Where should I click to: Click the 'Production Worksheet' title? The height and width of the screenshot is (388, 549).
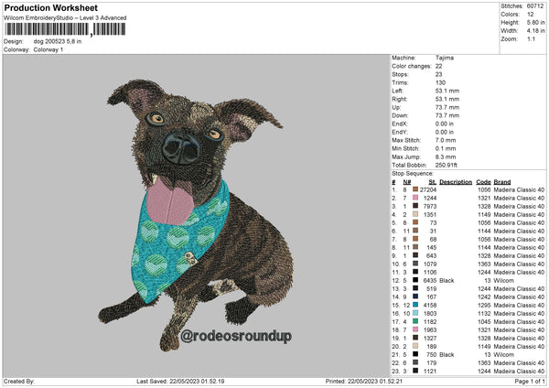pyautogui.click(x=50, y=7)
